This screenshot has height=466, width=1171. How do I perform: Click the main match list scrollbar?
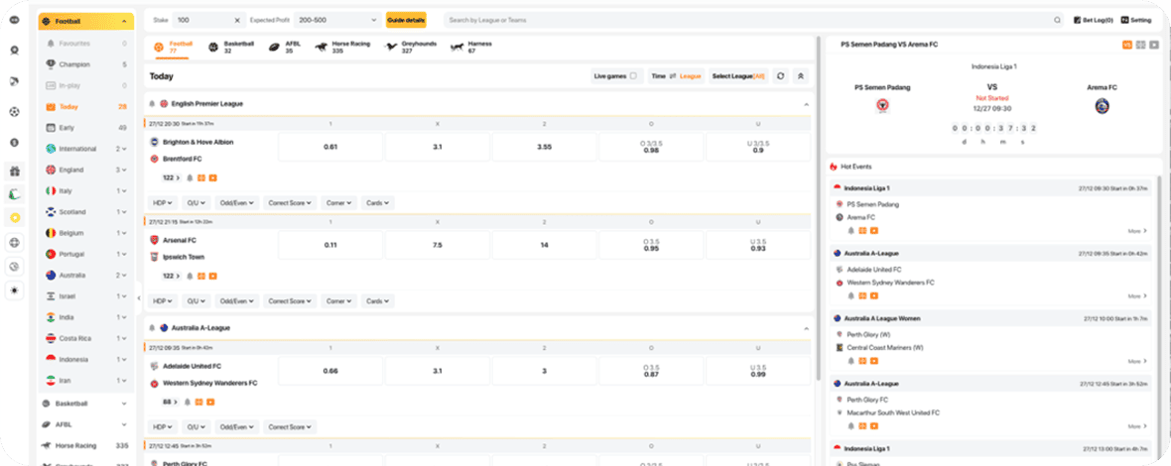click(x=820, y=209)
